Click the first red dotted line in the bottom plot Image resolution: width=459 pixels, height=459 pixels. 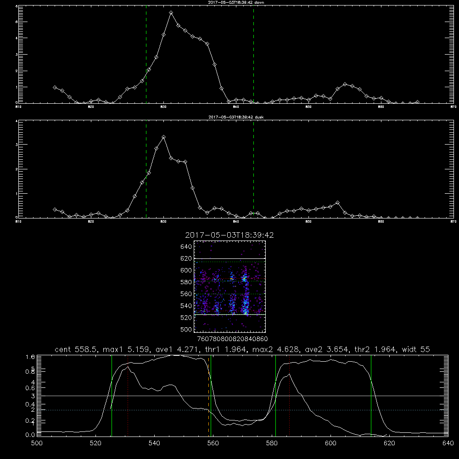128,396
